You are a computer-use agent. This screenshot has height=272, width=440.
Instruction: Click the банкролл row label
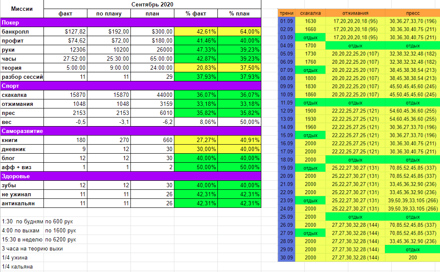(22, 32)
